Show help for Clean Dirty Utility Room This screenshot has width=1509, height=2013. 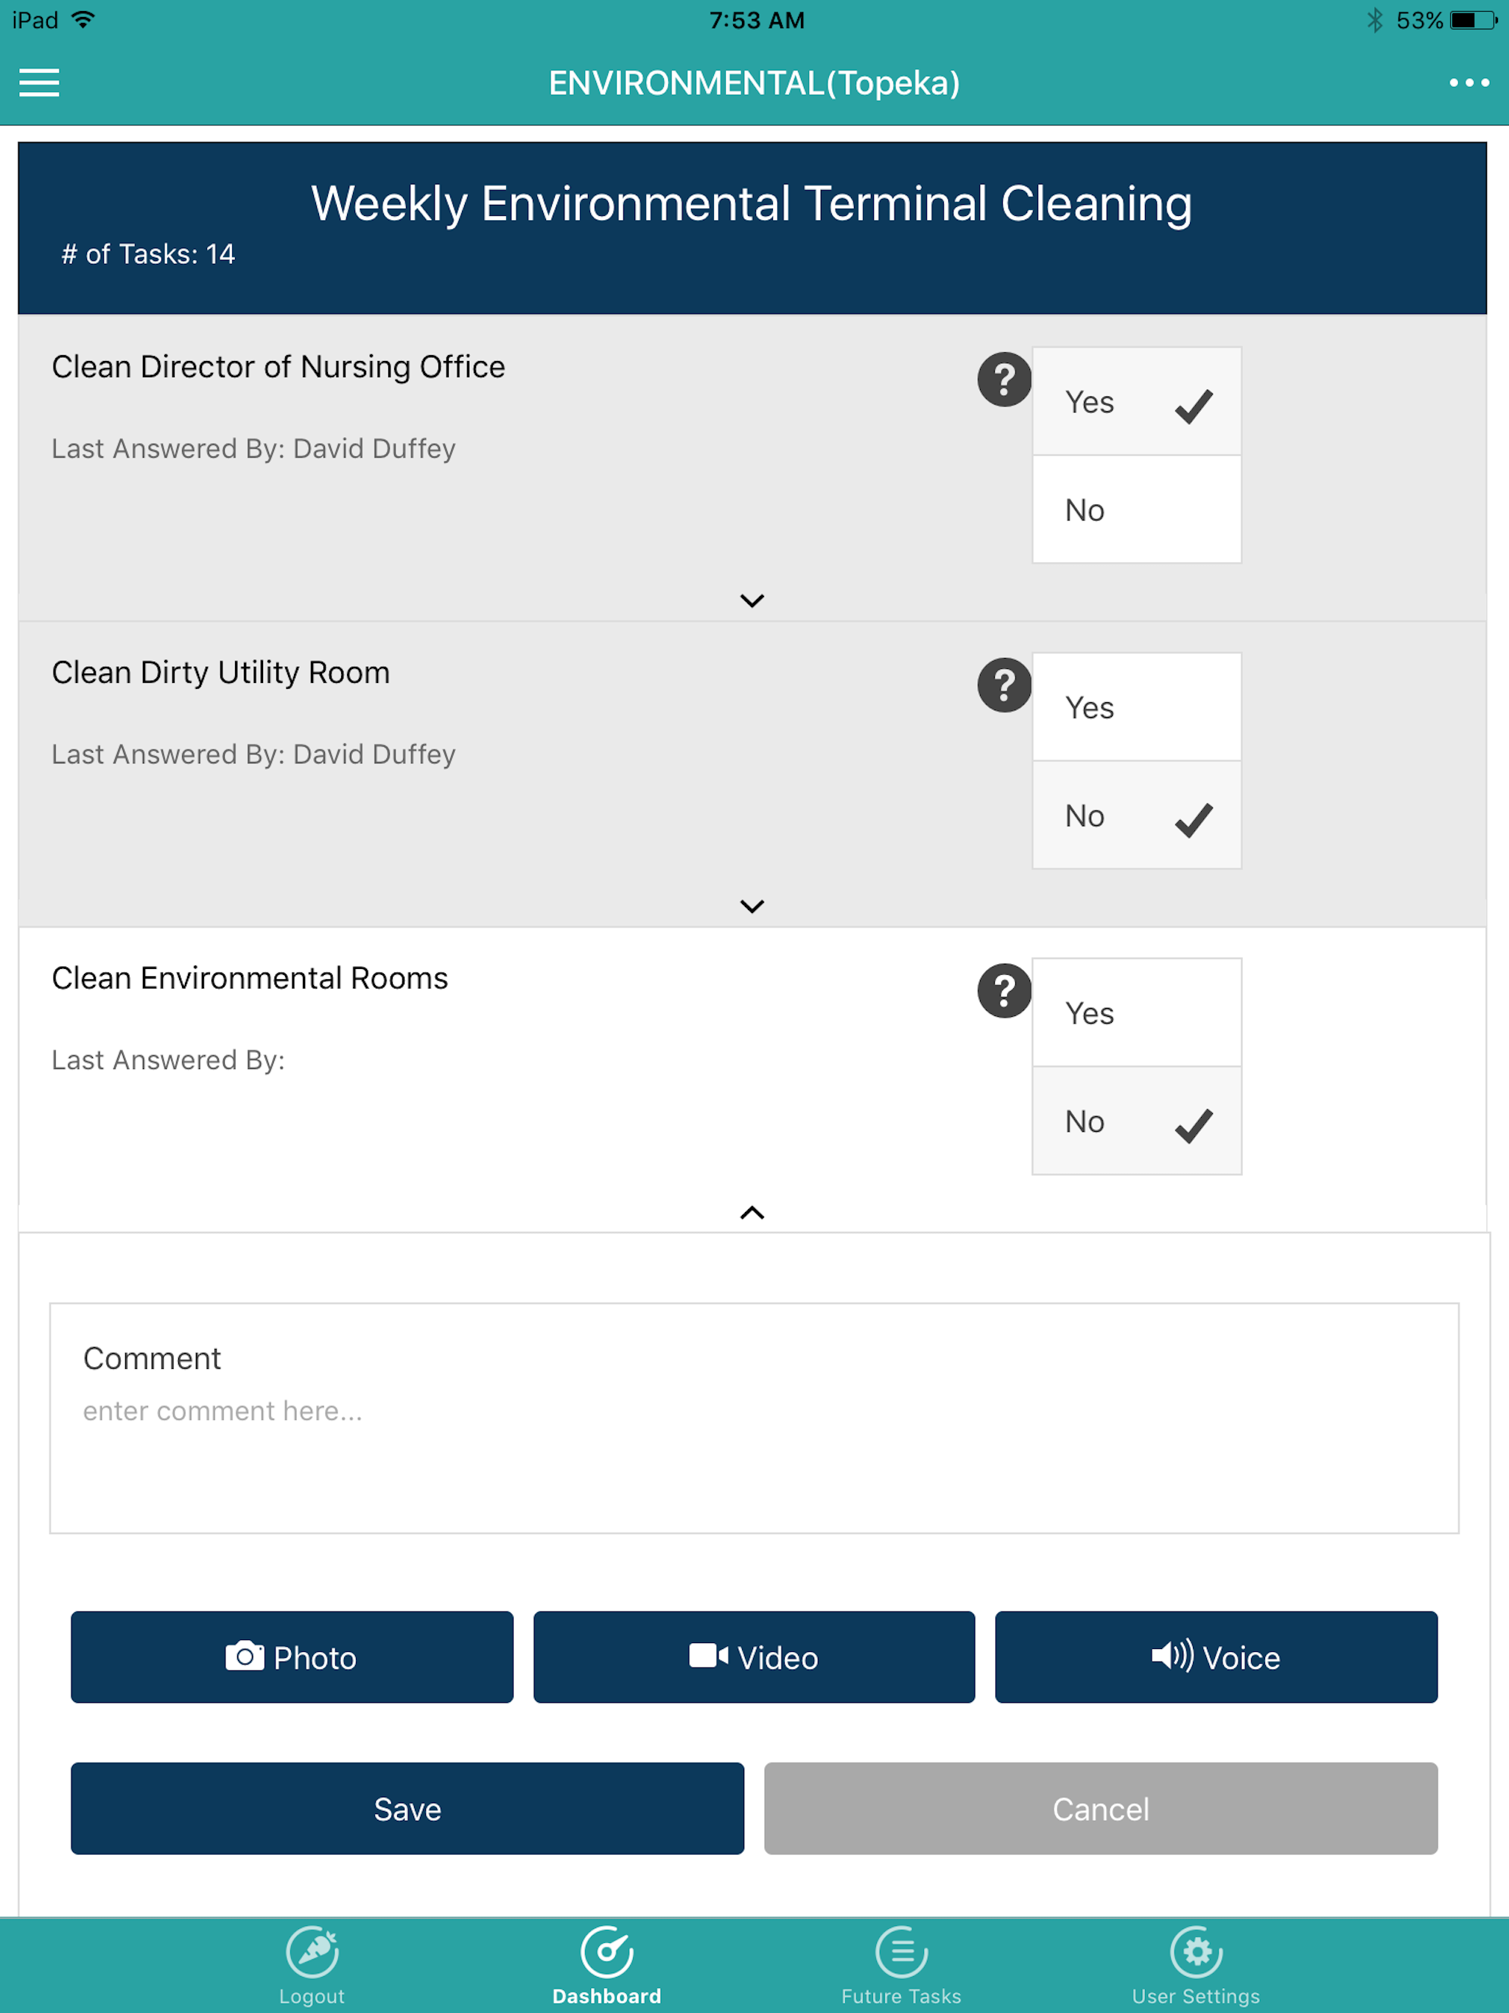point(1004,685)
